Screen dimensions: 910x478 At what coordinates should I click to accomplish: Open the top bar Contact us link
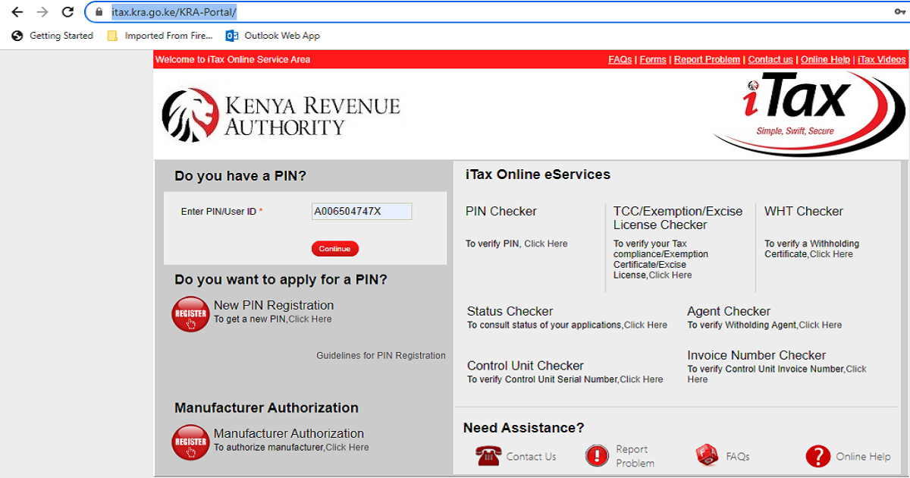[x=770, y=60]
